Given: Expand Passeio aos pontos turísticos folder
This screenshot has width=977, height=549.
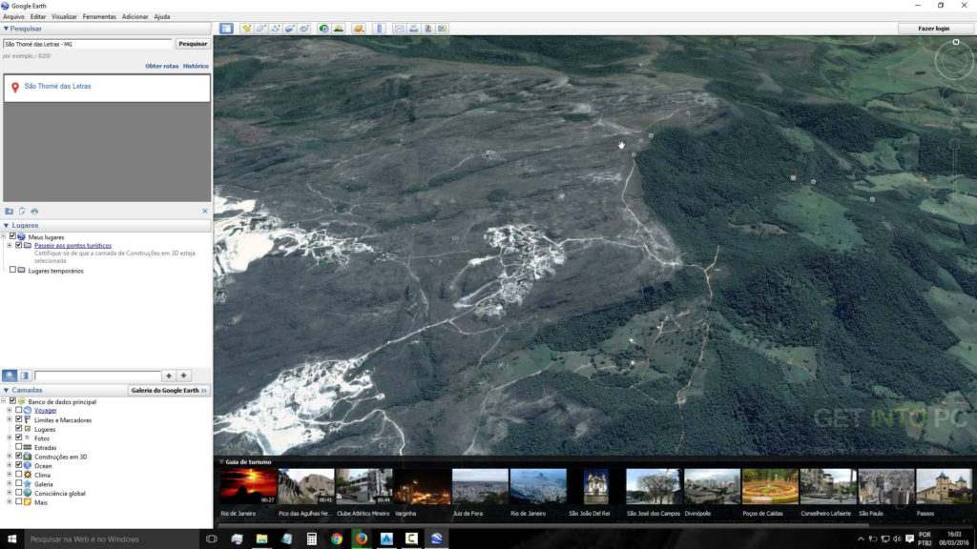Looking at the screenshot, I should (10, 245).
